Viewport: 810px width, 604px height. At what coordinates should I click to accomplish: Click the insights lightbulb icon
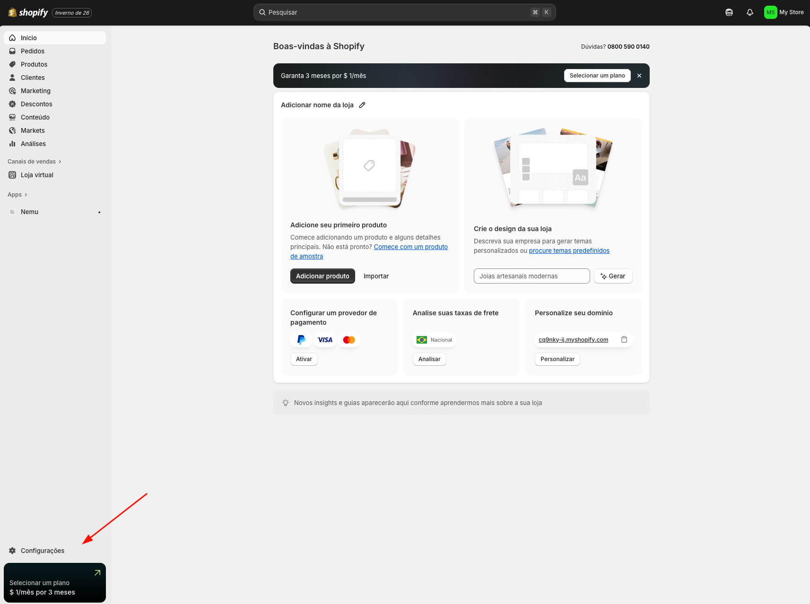[x=286, y=403]
